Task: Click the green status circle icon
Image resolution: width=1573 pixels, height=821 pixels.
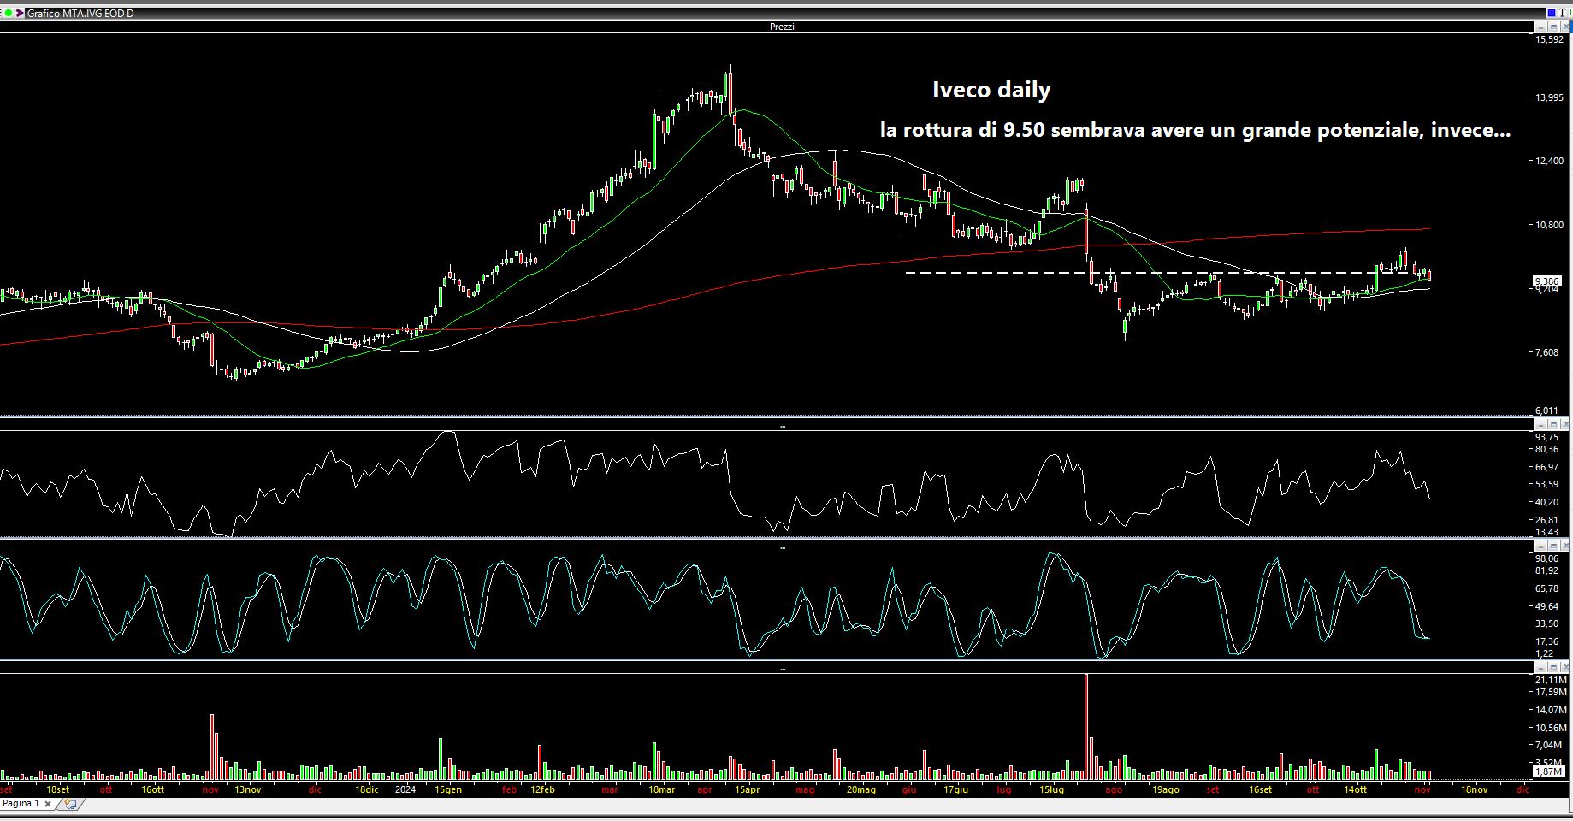Action: click(9, 13)
